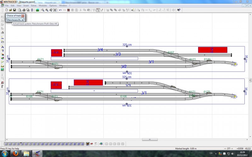The width and height of the screenshot is (252, 157).
Task: Click the printer icon in the toolbar
Action: 24,10
